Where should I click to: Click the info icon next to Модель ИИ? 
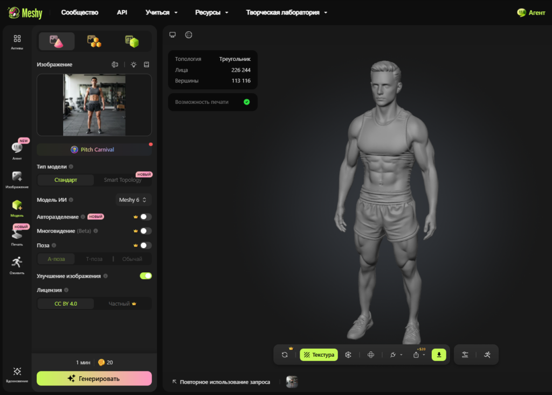[x=71, y=200]
